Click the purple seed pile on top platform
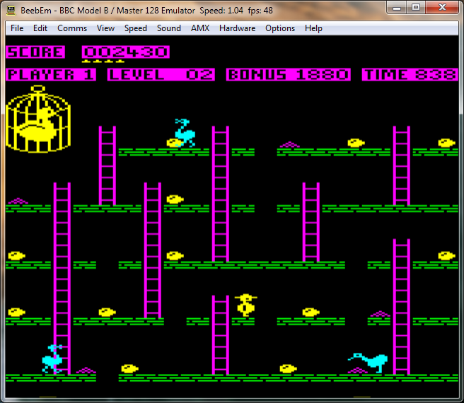This screenshot has width=464, height=403. 290,144
